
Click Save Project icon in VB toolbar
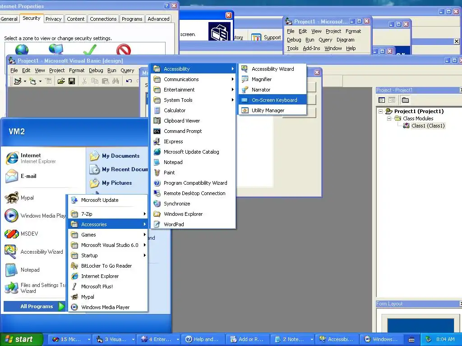click(72, 81)
